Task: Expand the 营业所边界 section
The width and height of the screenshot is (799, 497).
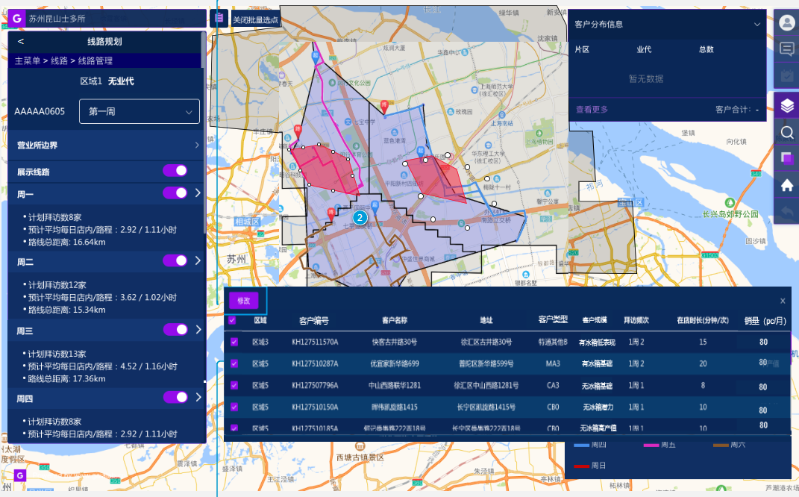Action: pyautogui.click(x=106, y=146)
